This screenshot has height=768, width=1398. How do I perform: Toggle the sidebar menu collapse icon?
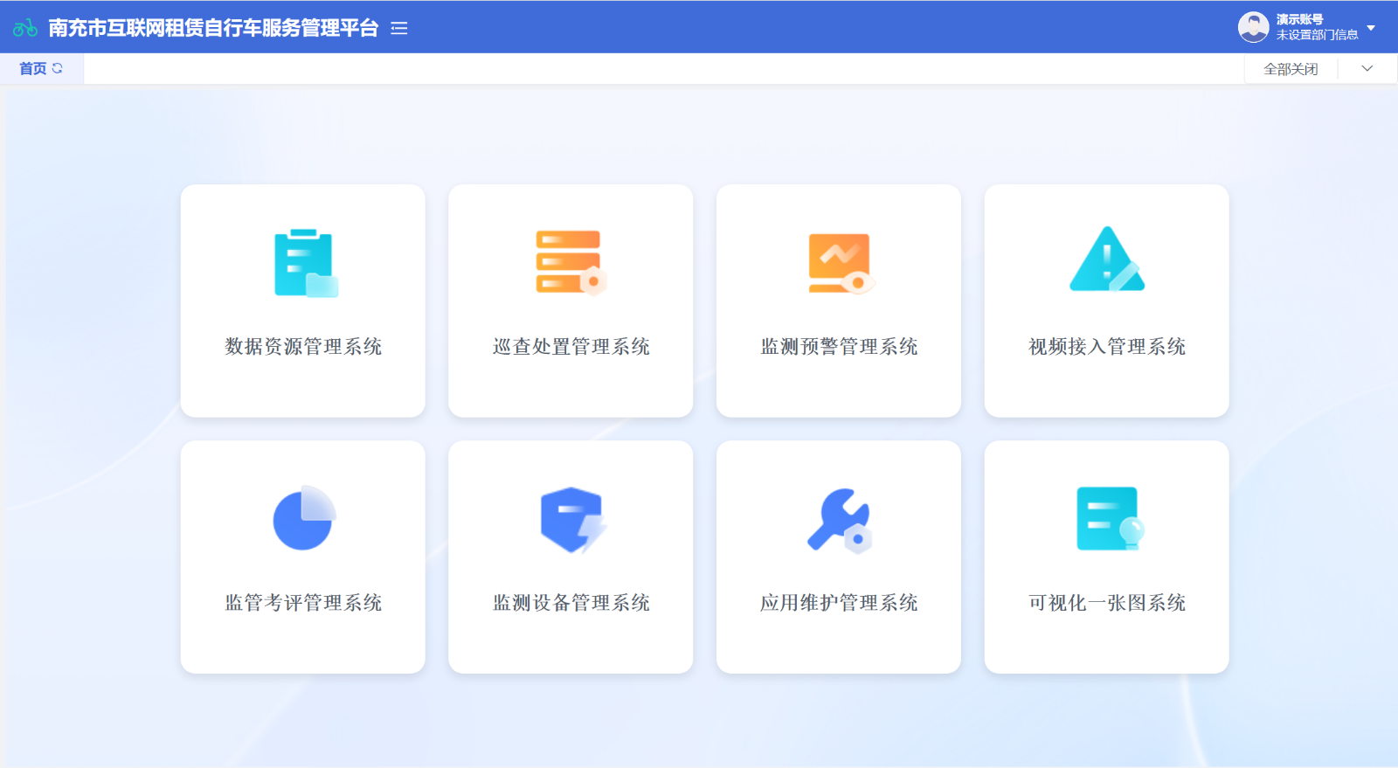pos(399,29)
